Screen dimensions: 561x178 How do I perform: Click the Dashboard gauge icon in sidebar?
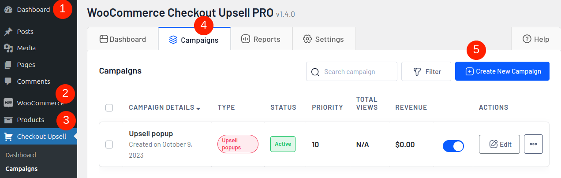coord(8,9)
